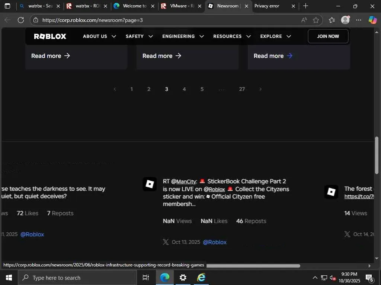Image resolution: width=381 pixels, height=285 pixels.
Task: Click the muted volume tray icon
Action: (332, 278)
